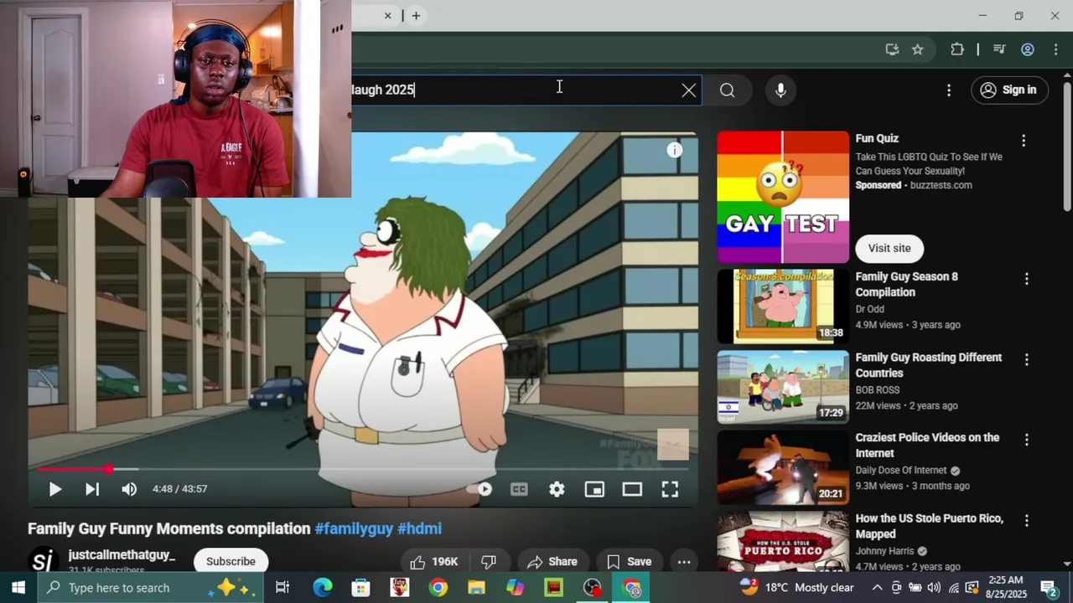1073x603 pixels.
Task: Click Dr Odd channel name
Action: pyautogui.click(x=869, y=309)
